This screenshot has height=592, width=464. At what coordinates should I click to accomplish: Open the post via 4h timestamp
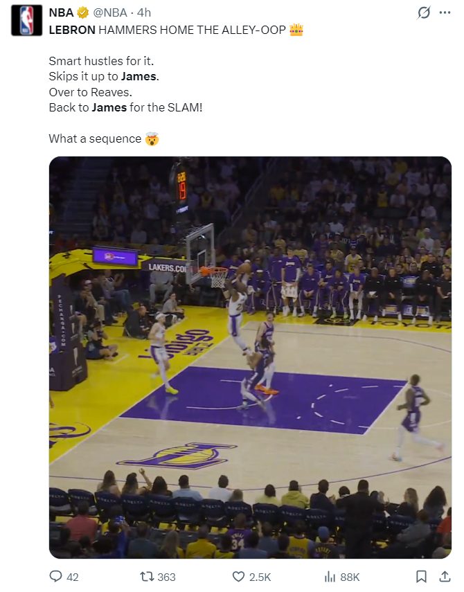coord(144,12)
